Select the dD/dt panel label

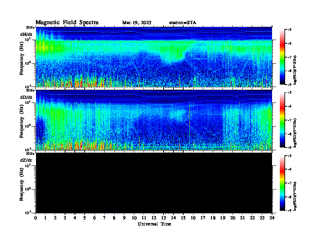pyautogui.click(x=26, y=97)
